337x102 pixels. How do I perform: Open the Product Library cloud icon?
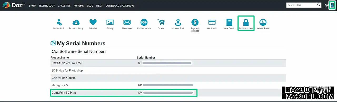click(76, 22)
